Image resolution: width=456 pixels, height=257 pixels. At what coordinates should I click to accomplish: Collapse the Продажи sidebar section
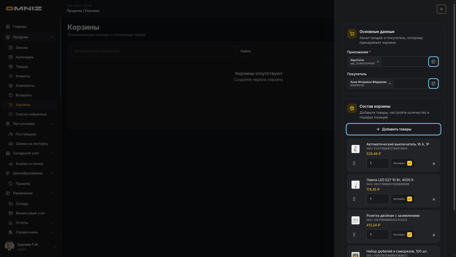pyautogui.click(x=51, y=37)
